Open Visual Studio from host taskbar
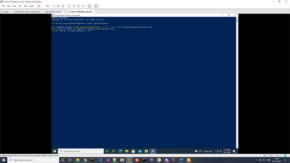 (x=107, y=160)
